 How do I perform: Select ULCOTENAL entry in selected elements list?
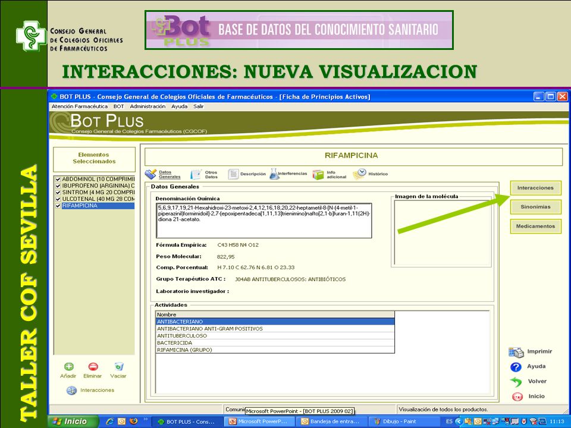98,199
